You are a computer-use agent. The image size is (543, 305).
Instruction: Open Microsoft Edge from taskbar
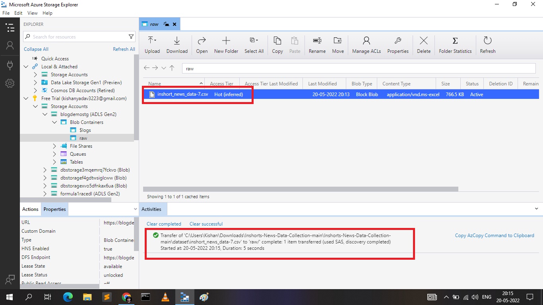click(68, 297)
